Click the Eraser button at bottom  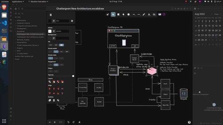(x=79, y=122)
